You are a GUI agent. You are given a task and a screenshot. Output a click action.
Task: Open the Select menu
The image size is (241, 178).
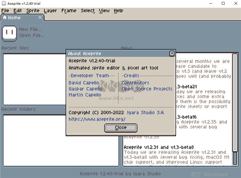coord(88,10)
